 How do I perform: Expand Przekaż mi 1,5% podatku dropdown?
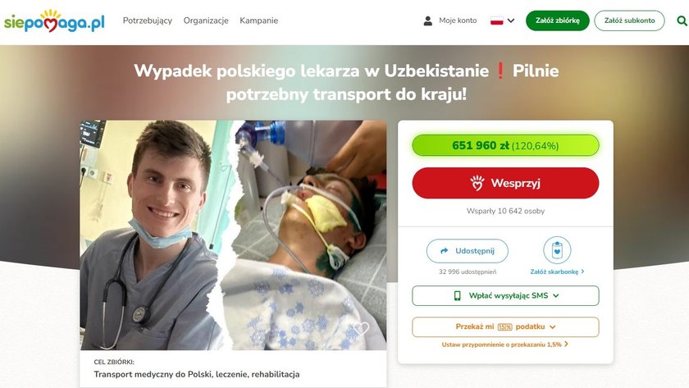coord(505,327)
